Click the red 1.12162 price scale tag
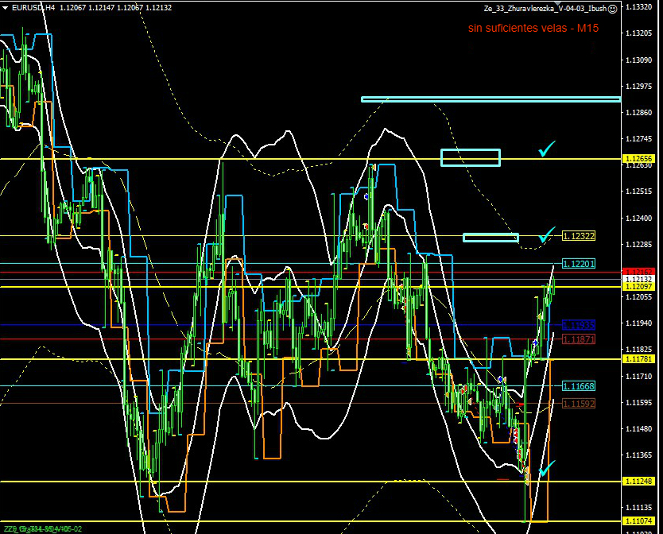Screen dimensions: 663x534 click(x=639, y=272)
